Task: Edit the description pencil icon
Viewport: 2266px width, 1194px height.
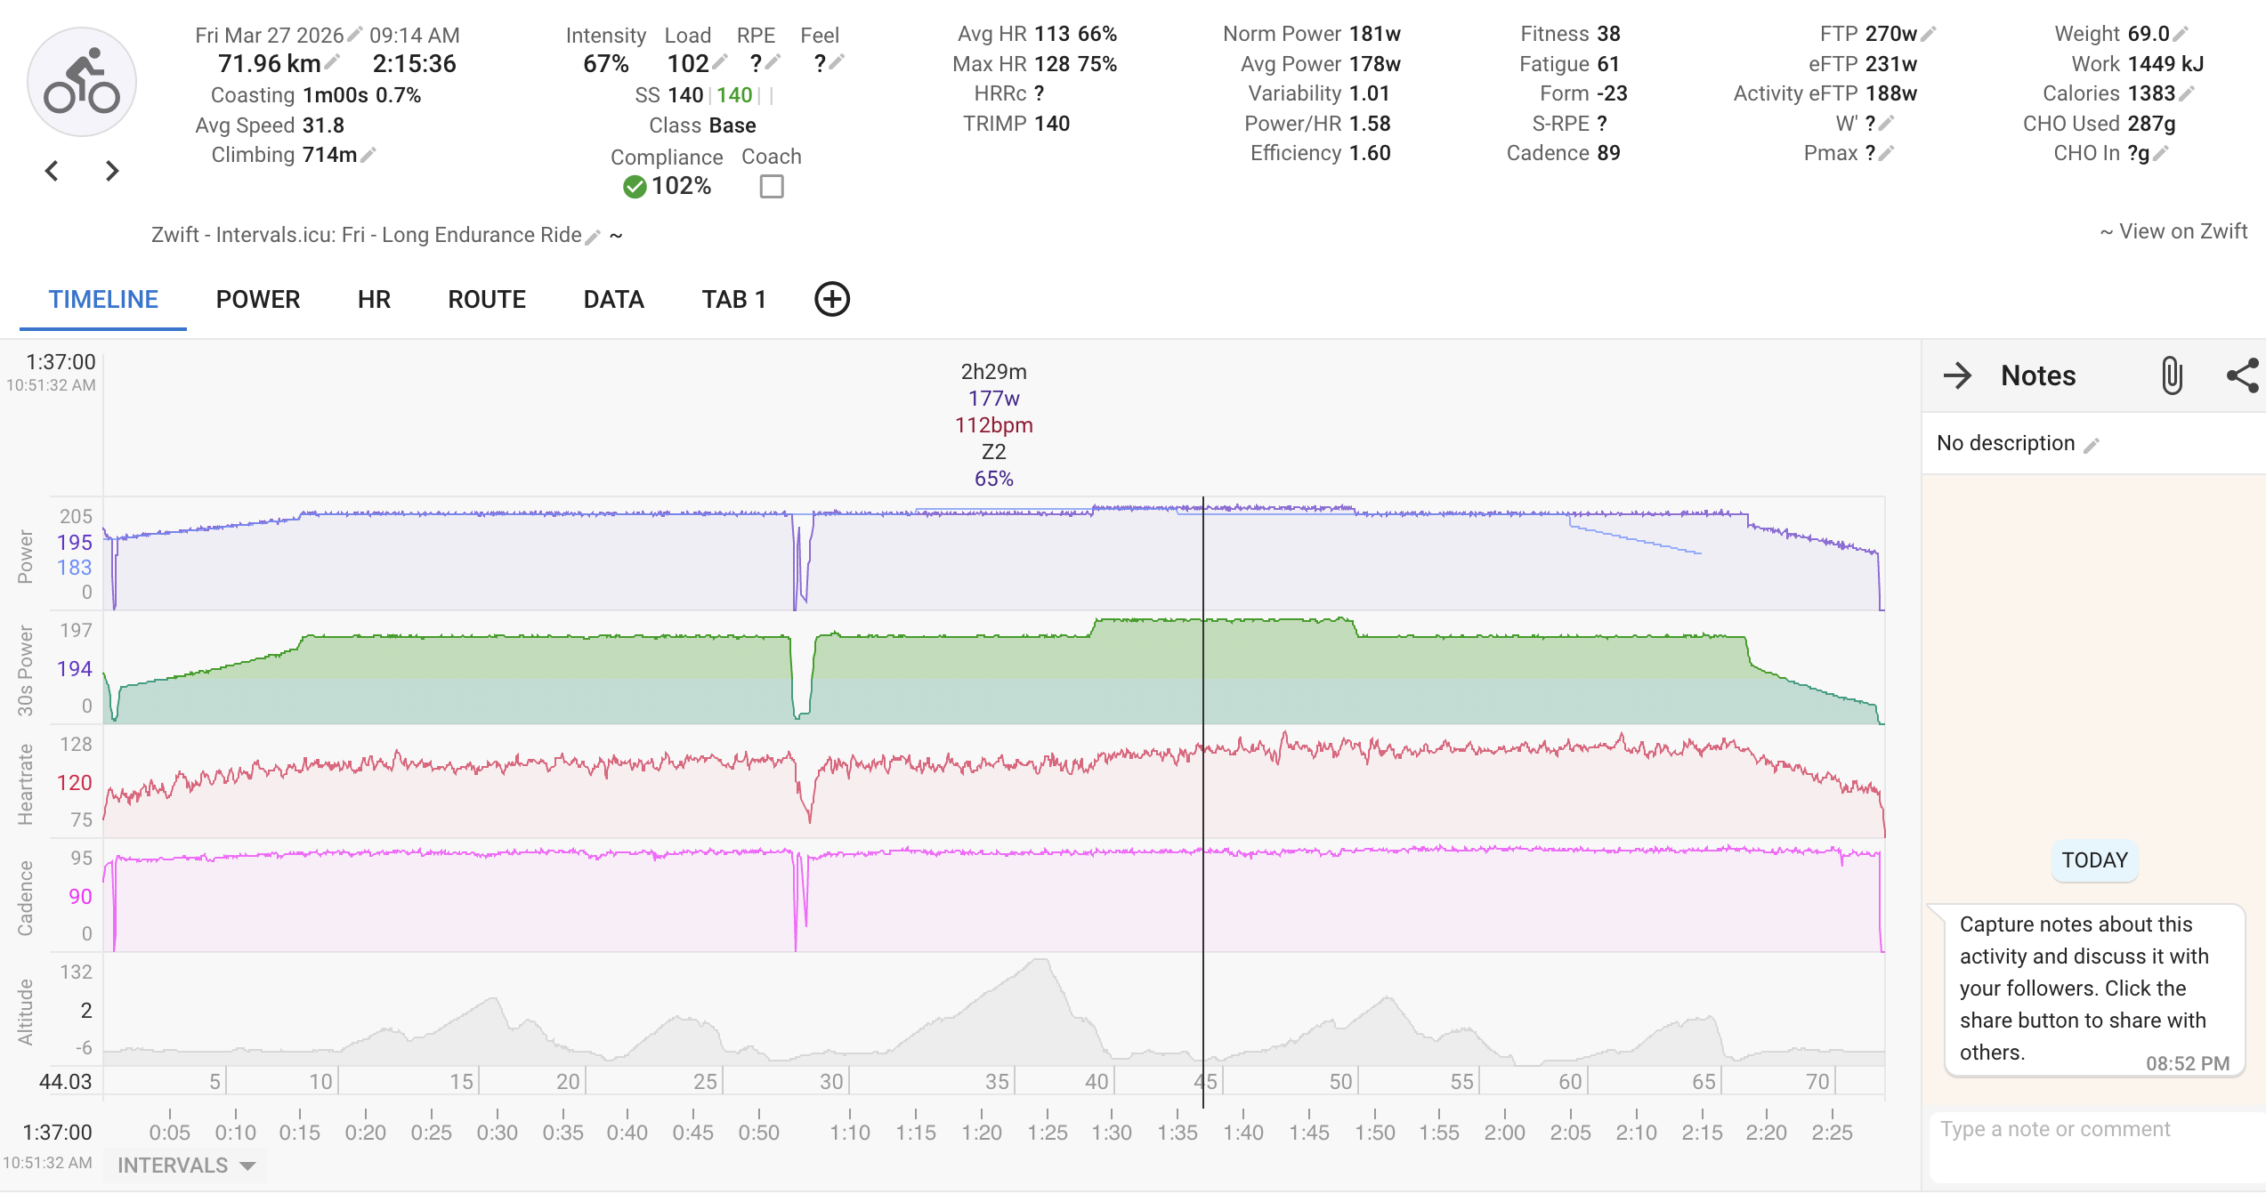Action: click(x=2092, y=445)
